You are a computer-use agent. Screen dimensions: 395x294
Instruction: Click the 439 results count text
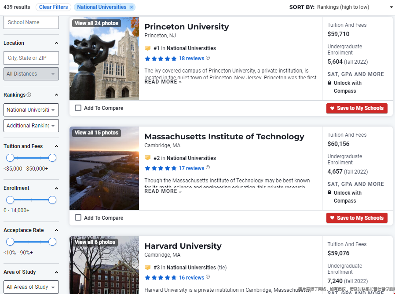pyautogui.click(x=17, y=7)
